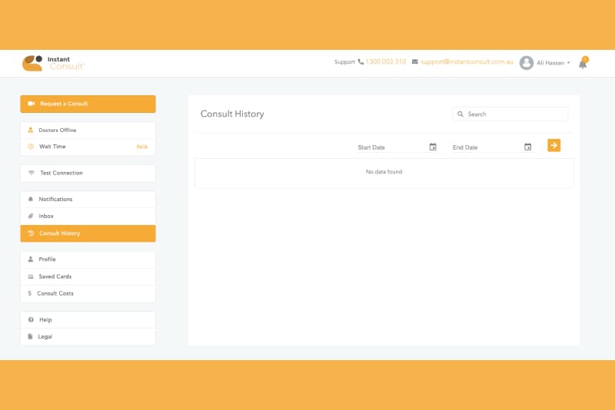The height and width of the screenshot is (410, 615).
Task: Click the dollar icon beside Consult Costs
Action: click(29, 293)
